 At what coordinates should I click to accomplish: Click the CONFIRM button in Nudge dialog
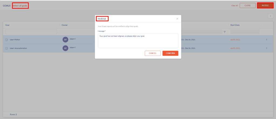[x=170, y=53]
